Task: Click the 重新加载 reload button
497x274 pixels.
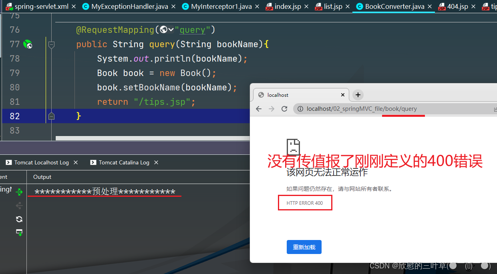Action: pos(304,247)
